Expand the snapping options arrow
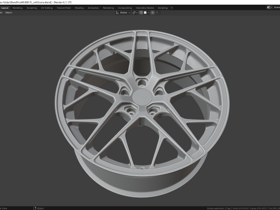Viewport: 280px width, 210px height. pos(148,13)
